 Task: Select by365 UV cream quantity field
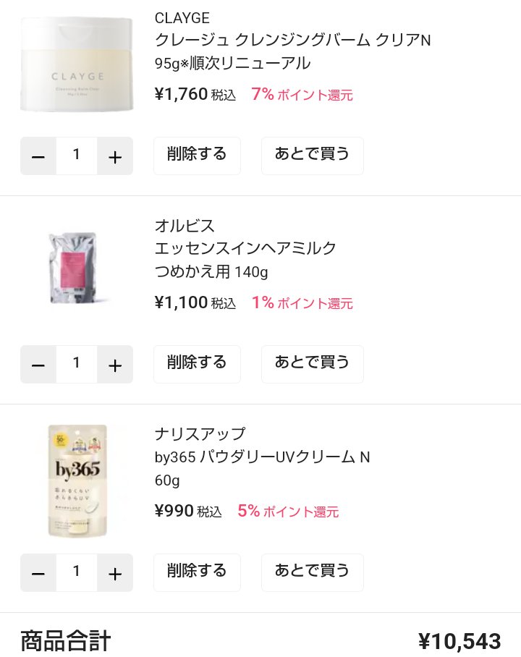[x=77, y=572]
